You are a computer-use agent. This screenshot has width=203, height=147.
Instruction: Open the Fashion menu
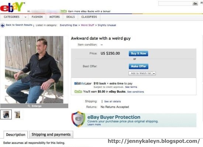pos(37,17)
